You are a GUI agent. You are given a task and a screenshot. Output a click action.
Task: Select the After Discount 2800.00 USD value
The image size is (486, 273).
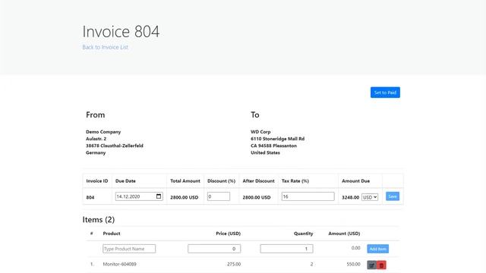(x=257, y=197)
